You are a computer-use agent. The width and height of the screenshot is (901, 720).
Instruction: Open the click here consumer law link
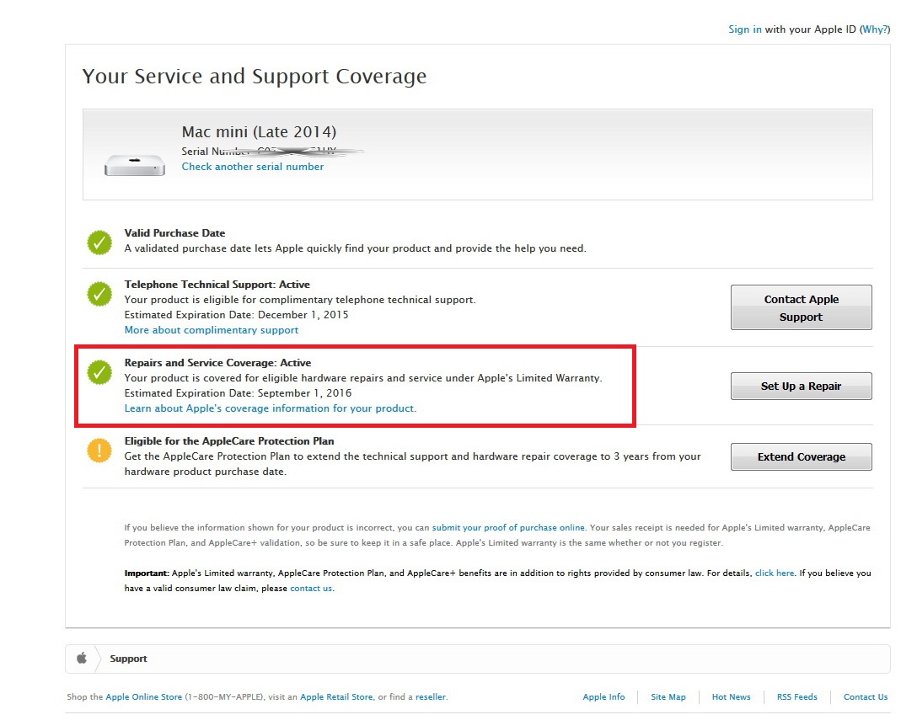pos(775,573)
